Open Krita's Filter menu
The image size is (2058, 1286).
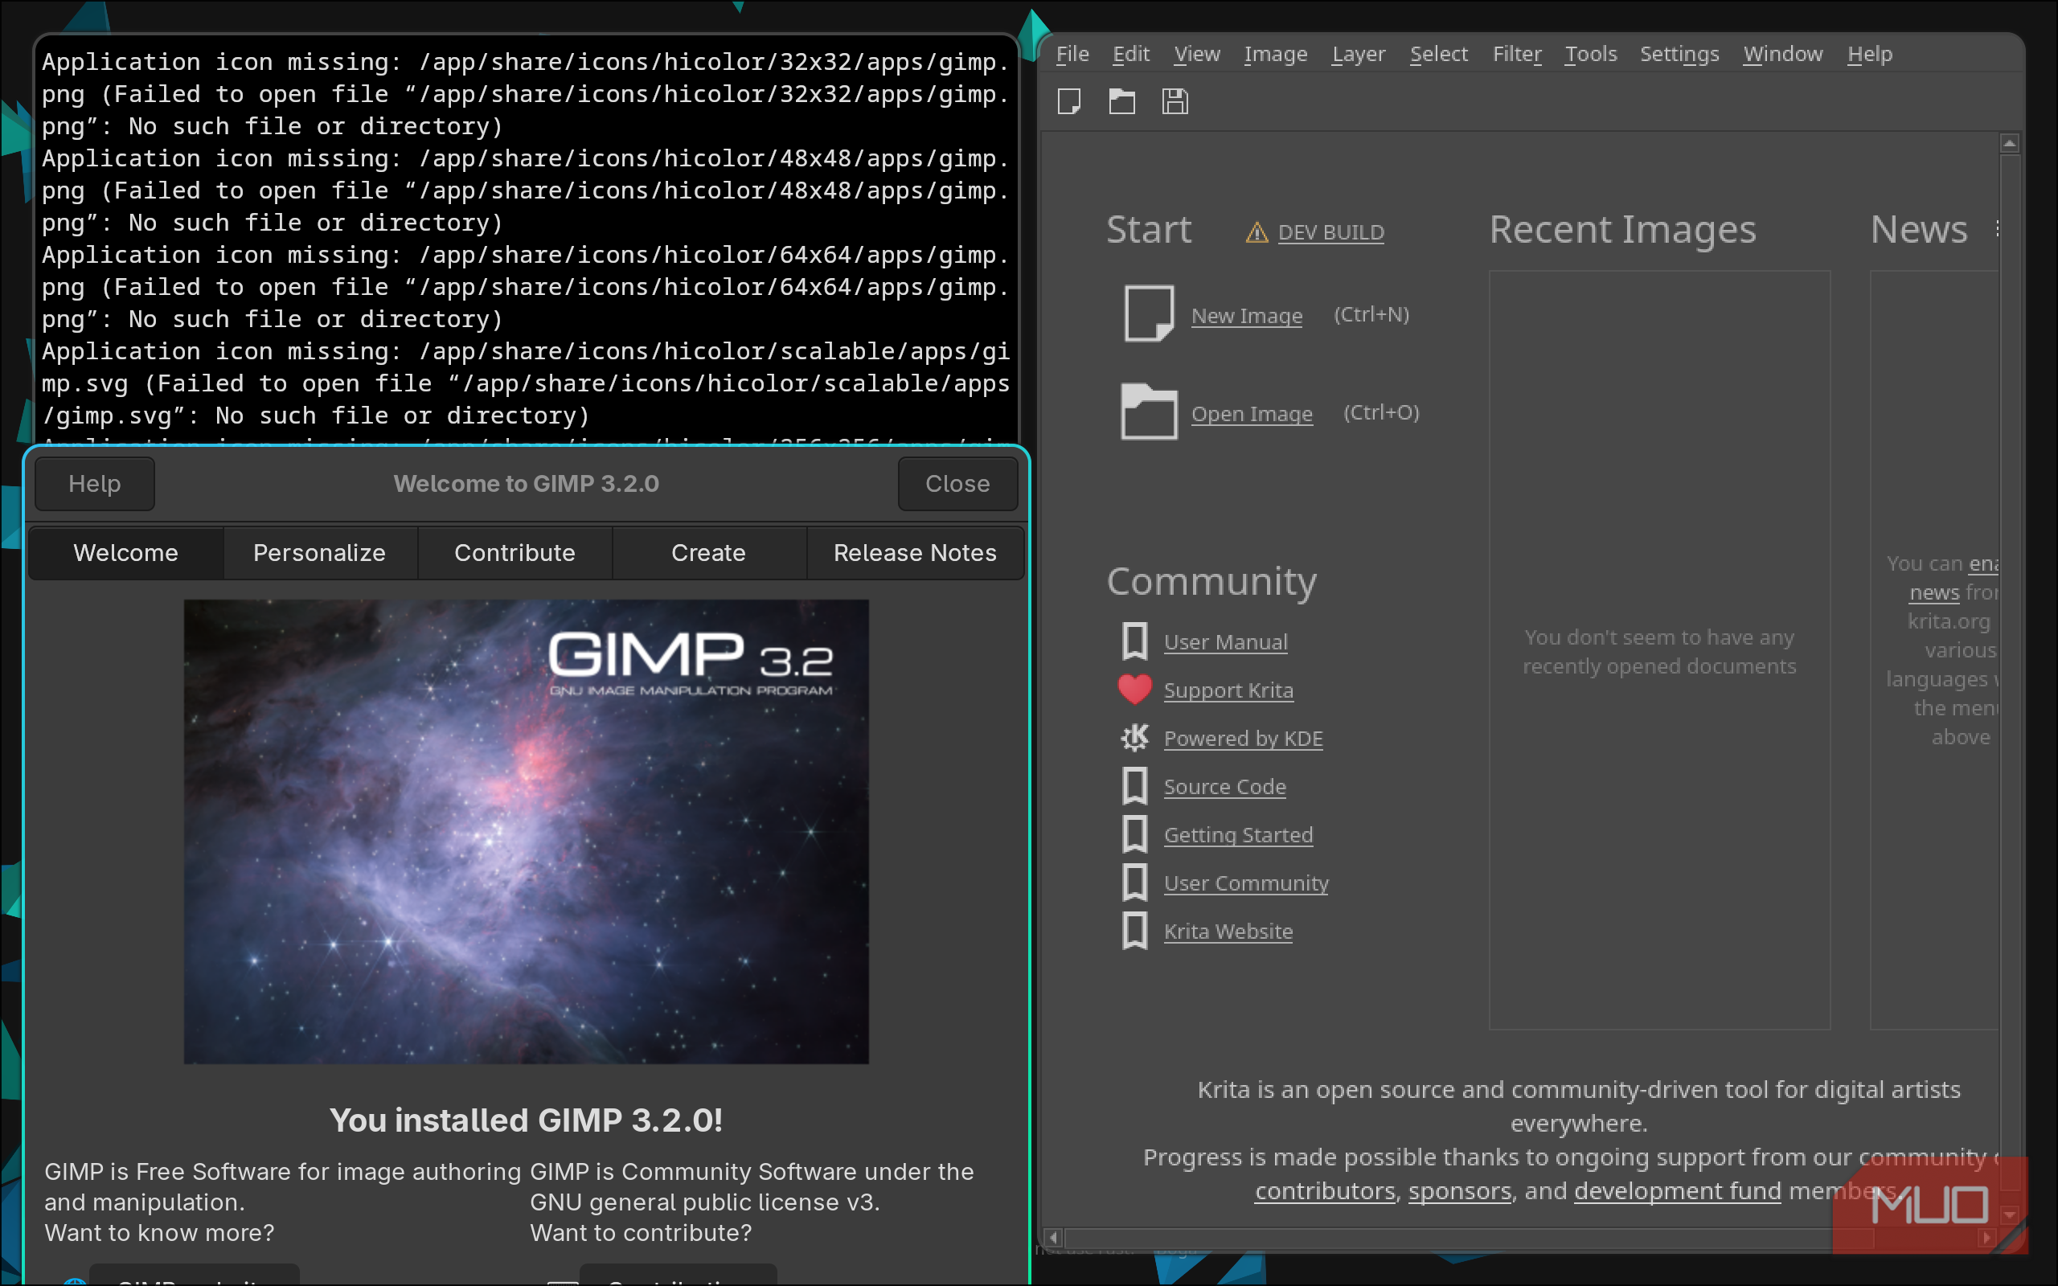click(1517, 55)
